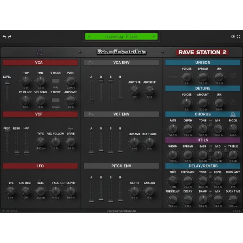
Task: Click the Delay FEEDBACK knob
Action: [188, 180]
